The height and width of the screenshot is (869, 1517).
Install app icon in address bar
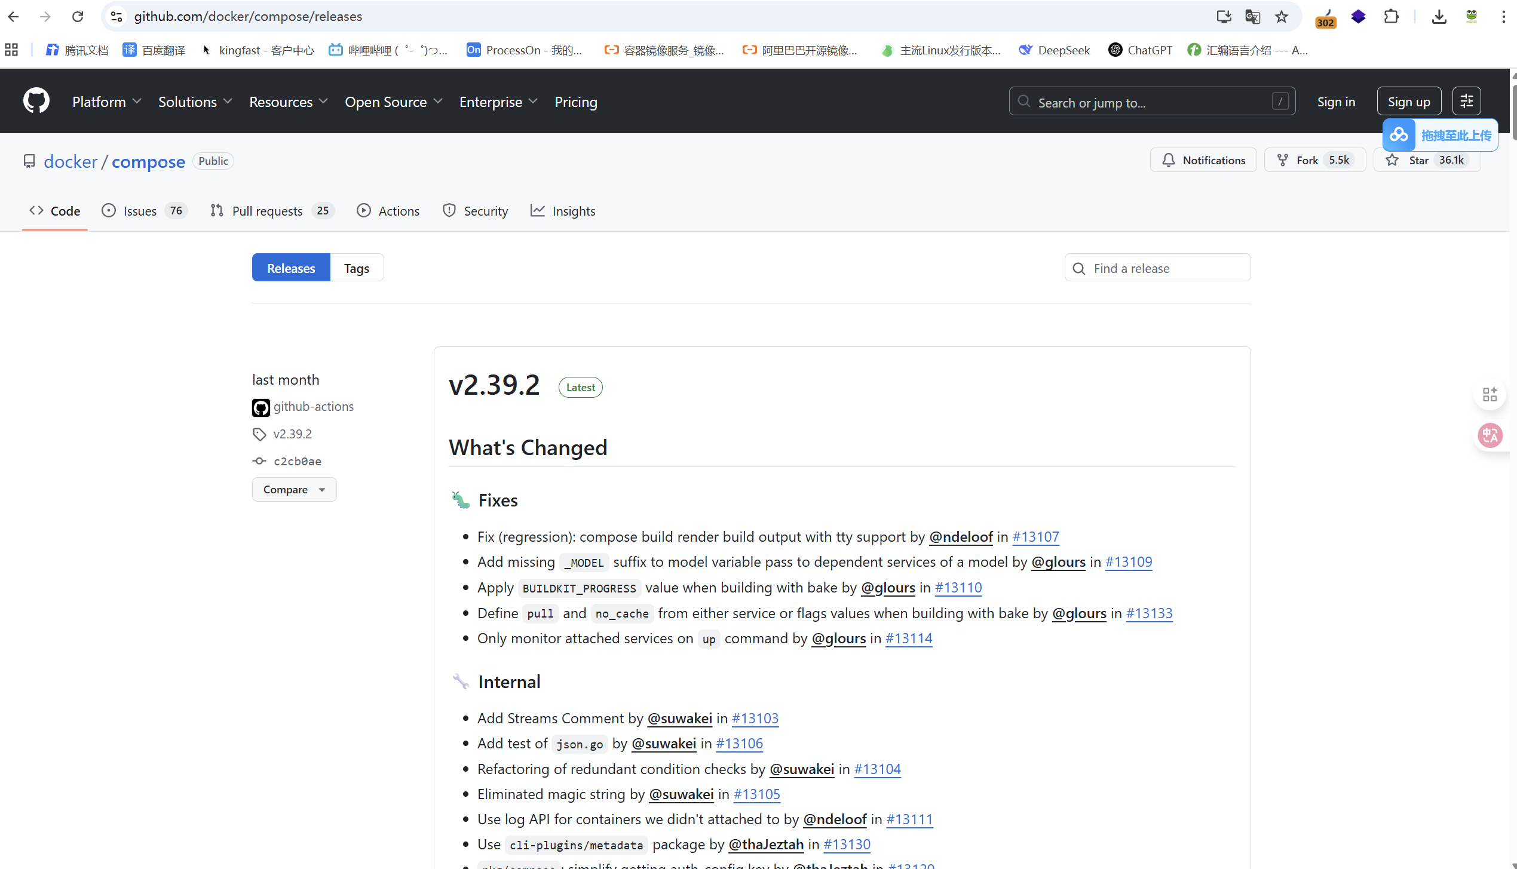pos(1224,17)
